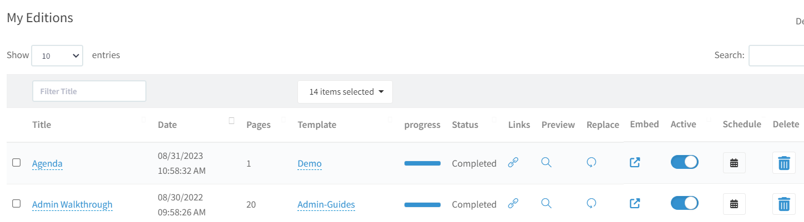Viewport: 804px width, 222px height.
Task: Delete the Agenda edition trash icon
Action: click(783, 163)
